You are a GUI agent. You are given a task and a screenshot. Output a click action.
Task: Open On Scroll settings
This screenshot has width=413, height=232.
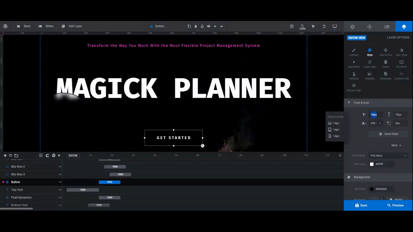point(401,64)
